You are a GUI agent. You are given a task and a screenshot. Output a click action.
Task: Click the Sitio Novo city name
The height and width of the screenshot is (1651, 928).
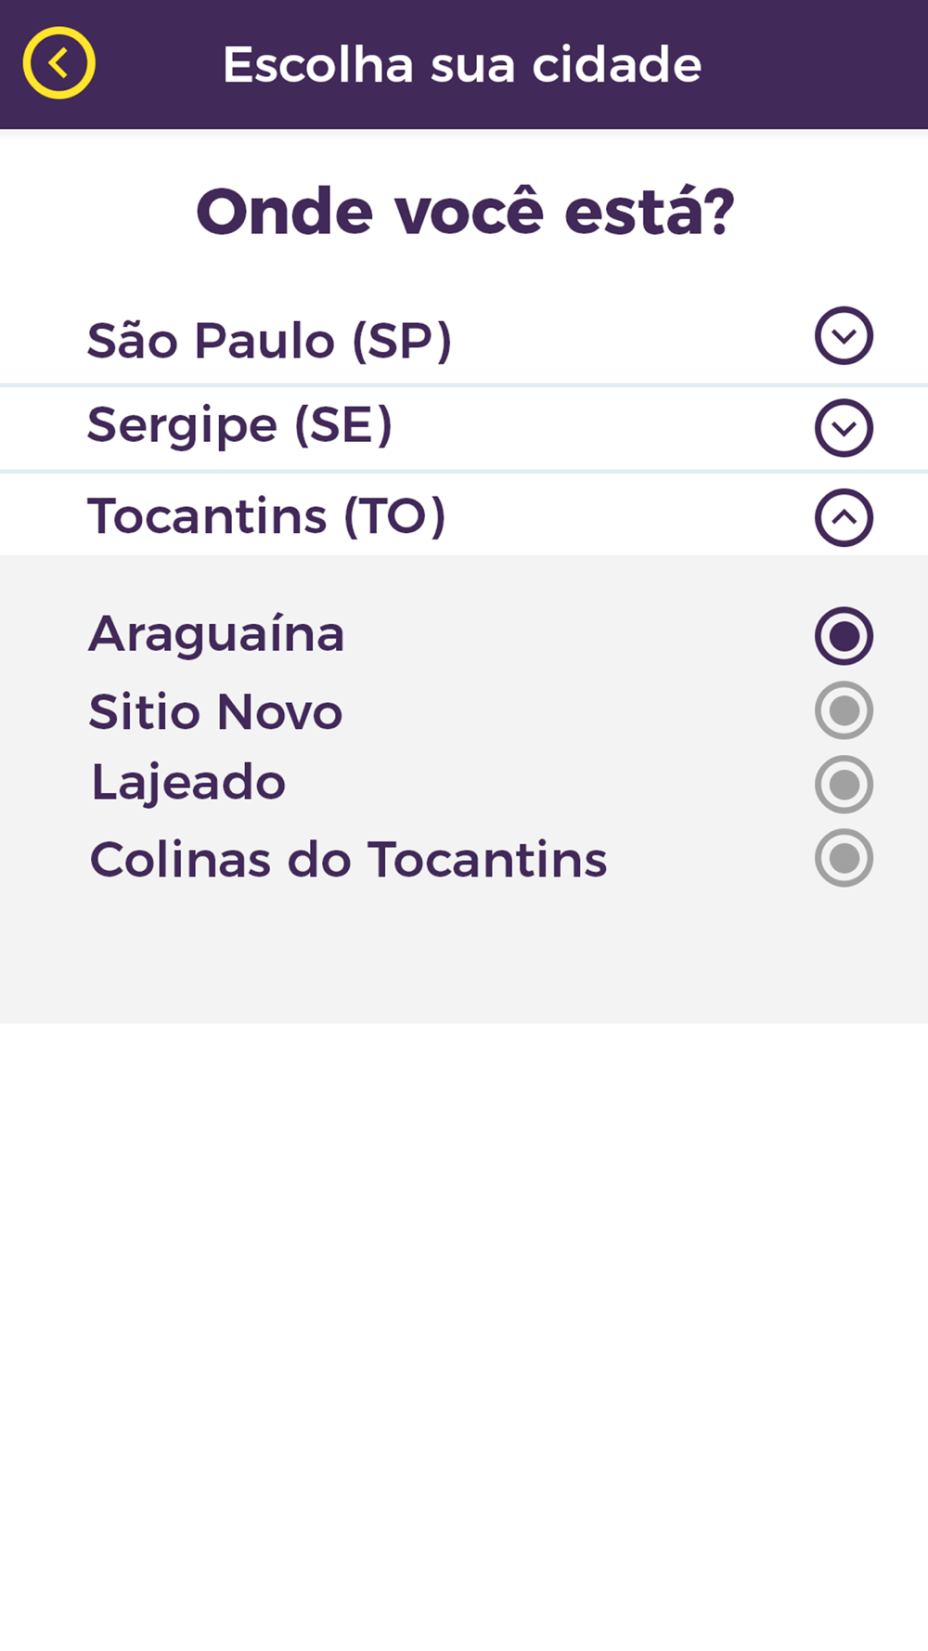pos(215,712)
